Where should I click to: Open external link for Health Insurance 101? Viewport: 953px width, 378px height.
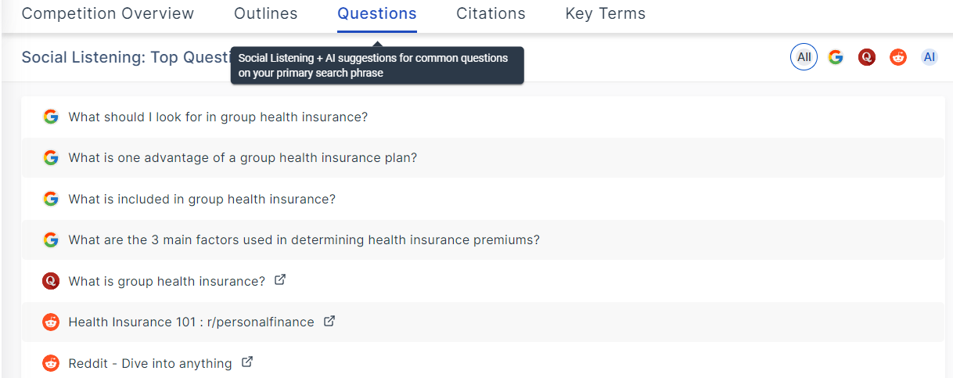click(329, 321)
